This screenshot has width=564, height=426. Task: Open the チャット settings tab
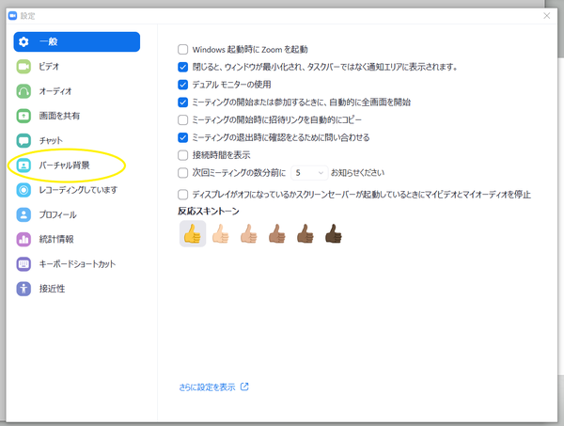click(77, 141)
